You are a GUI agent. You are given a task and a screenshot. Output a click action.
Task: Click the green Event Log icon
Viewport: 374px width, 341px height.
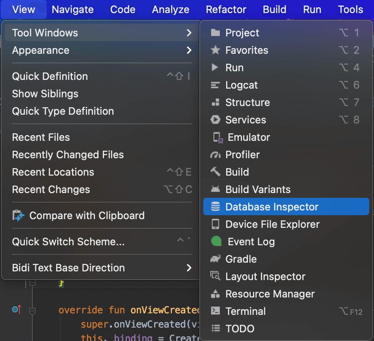click(x=216, y=241)
